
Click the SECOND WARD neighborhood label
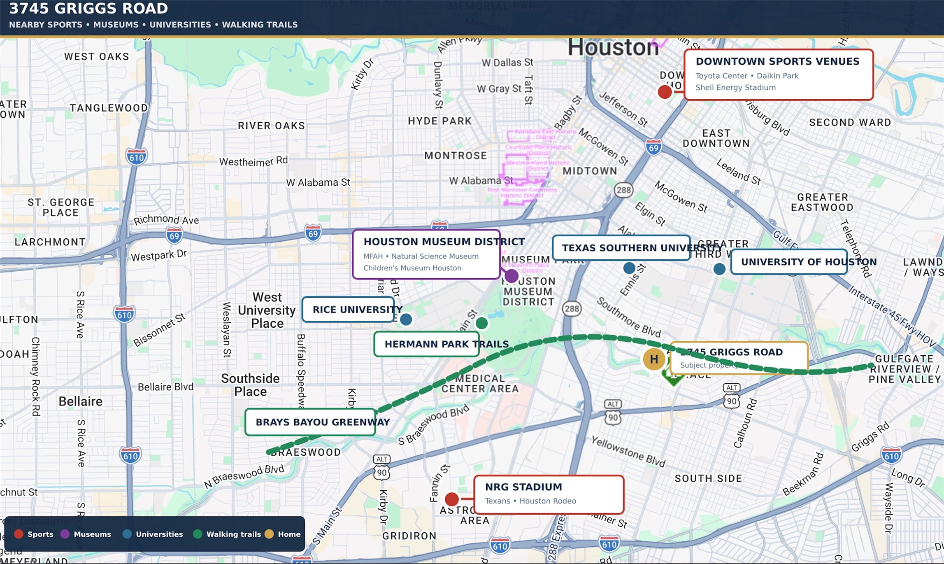pyautogui.click(x=850, y=123)
